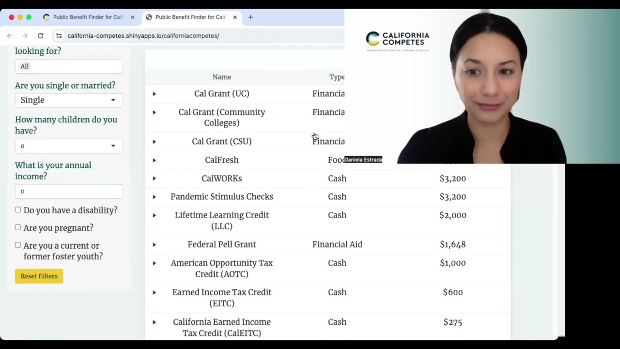
Task: Open the number of children dropdown
Action: point(69,146)
